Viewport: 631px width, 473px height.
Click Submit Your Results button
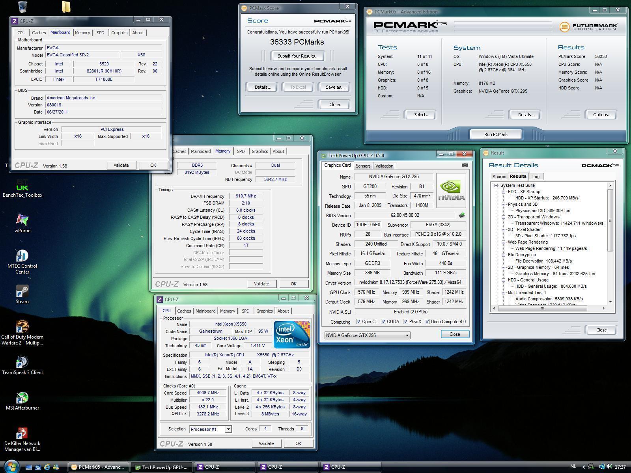298,56
